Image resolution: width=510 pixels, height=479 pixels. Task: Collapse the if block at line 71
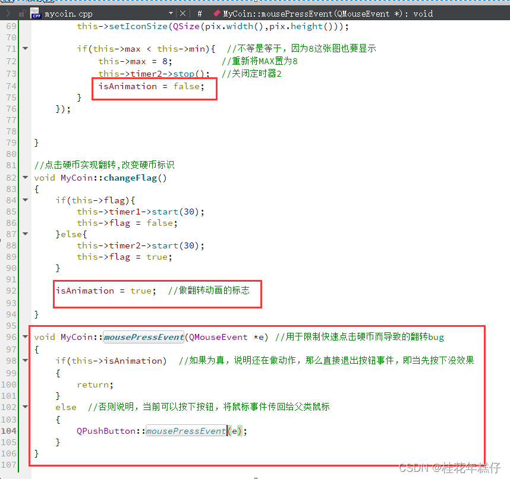click(x=26, y=49)
